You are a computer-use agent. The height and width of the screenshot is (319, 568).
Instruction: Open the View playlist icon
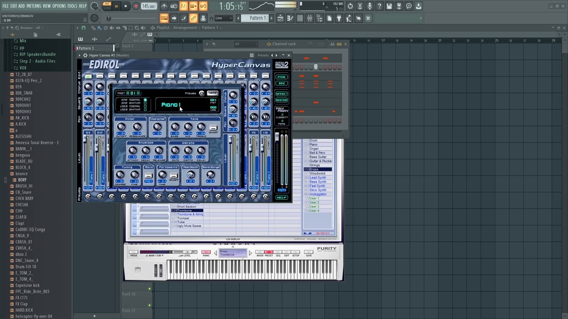(280, 18)
